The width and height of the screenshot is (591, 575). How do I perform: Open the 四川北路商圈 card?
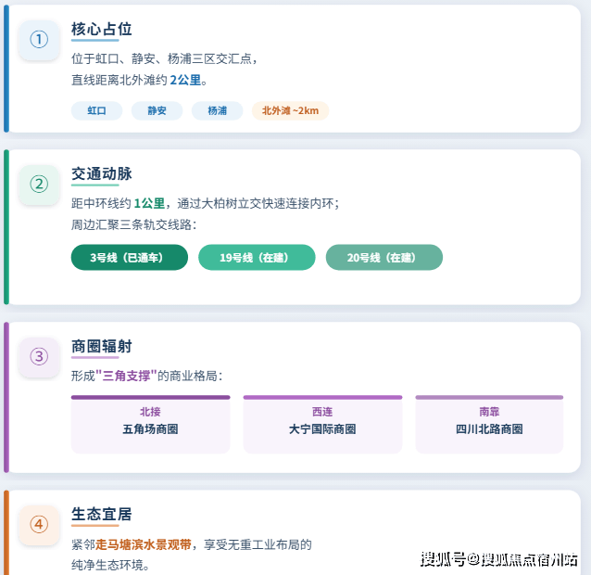click(489, 424)
